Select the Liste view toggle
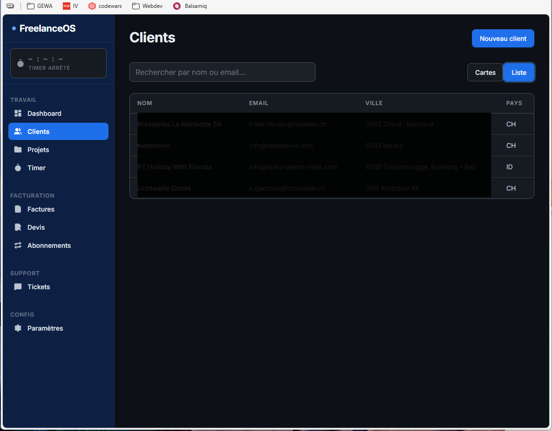 click(x=518, y=73)
